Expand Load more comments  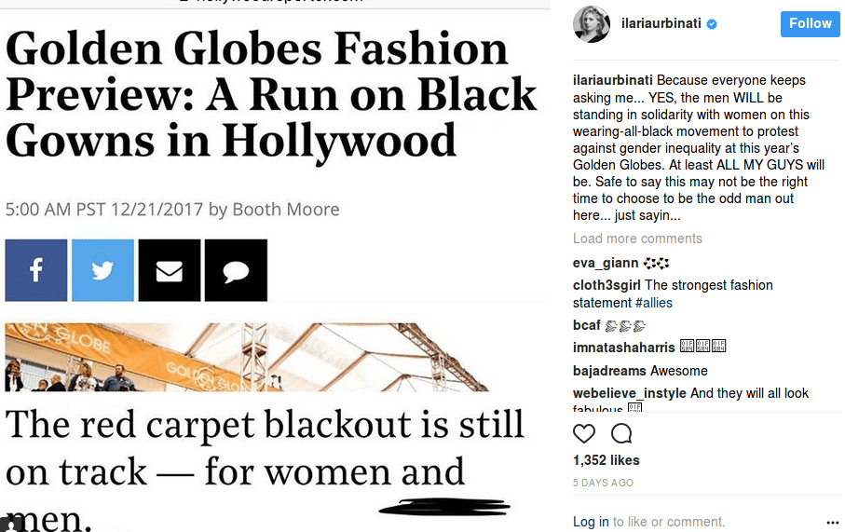coord(637,239)
